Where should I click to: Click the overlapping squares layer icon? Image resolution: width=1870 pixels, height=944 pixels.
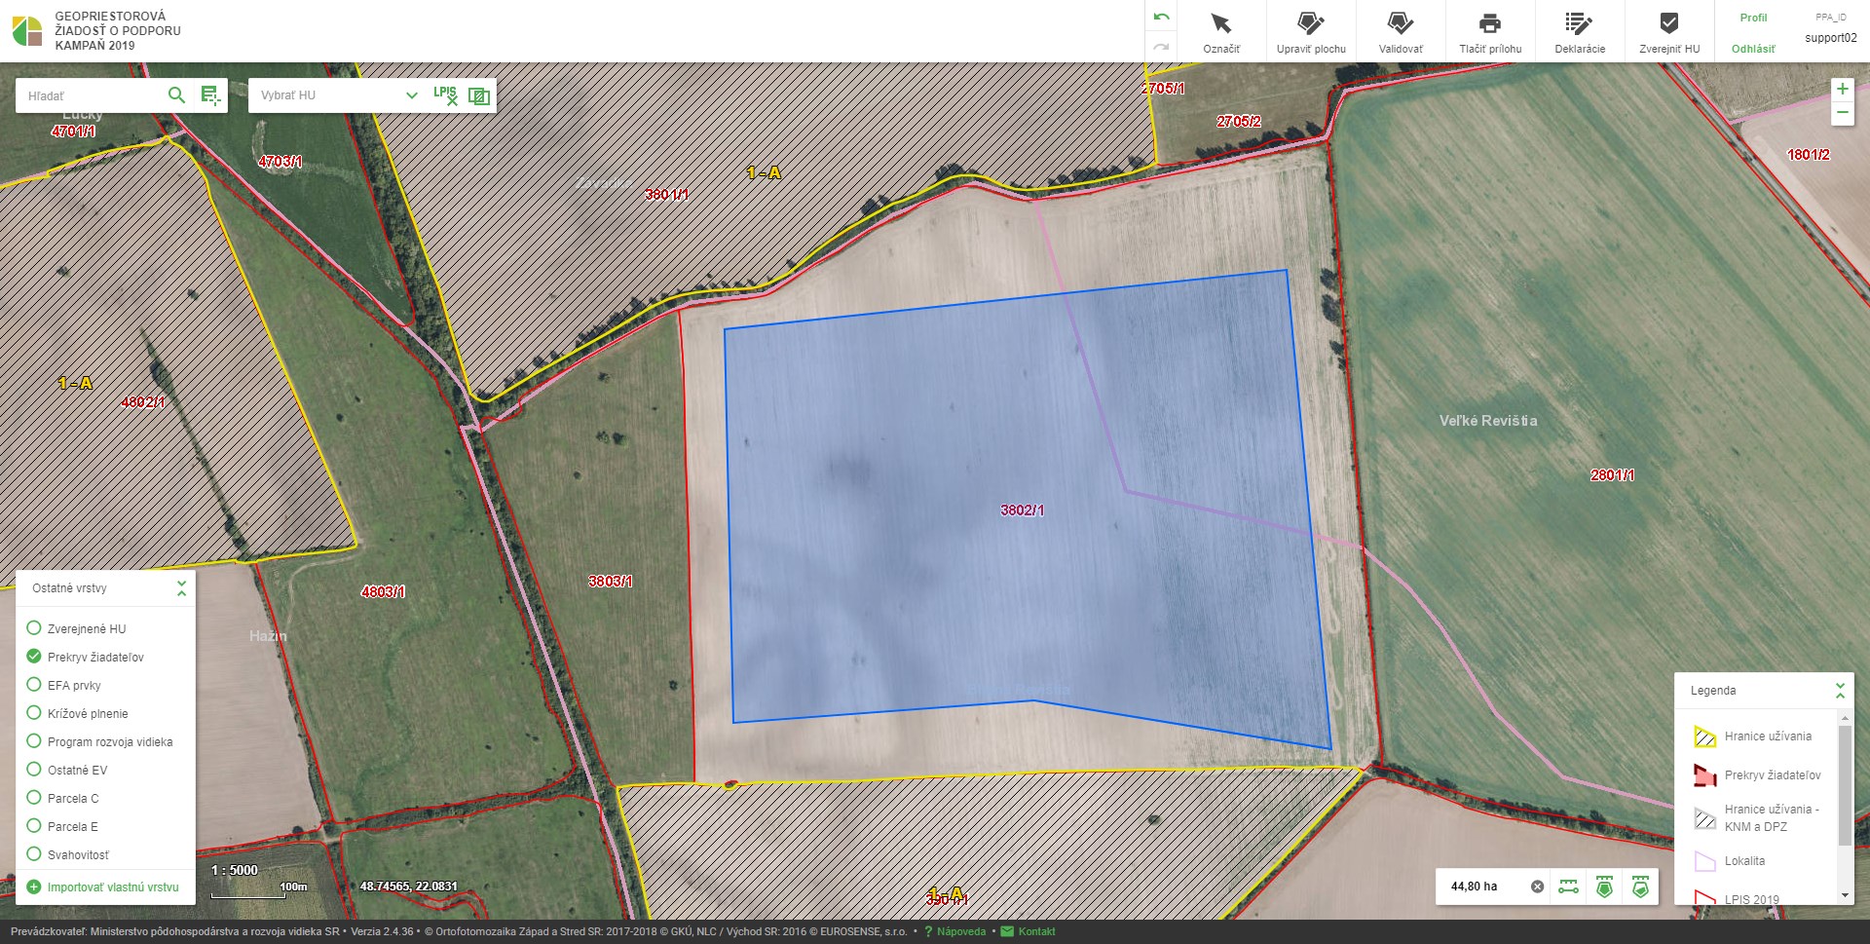(x=479, y=94)
